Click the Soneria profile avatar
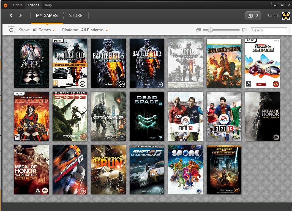 (286, 16)
